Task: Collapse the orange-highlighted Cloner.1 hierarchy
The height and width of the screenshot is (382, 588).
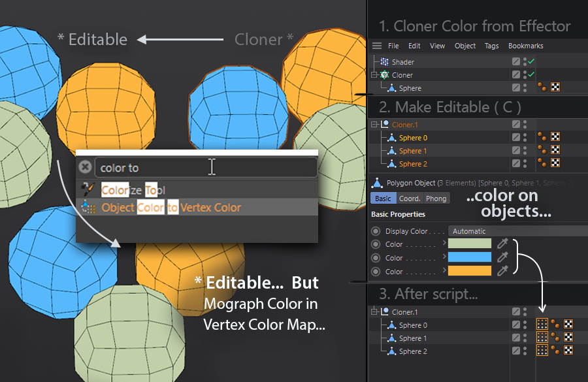Action: tap(374, 124)
